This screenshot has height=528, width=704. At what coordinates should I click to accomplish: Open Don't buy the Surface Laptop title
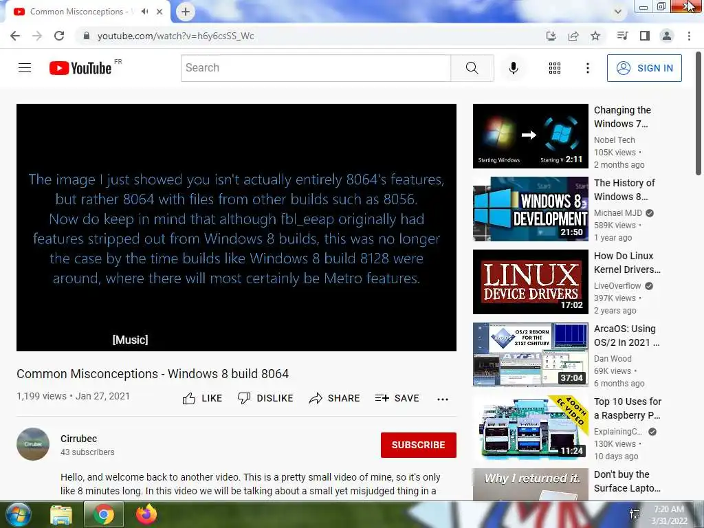pos(627,481)
